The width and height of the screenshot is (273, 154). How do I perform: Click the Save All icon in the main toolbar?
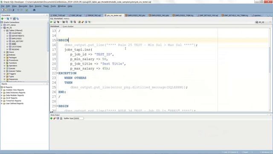point(13,10)
